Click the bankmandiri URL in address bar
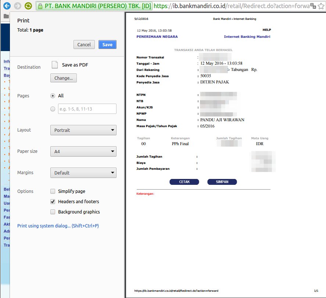 click(232, 6)
